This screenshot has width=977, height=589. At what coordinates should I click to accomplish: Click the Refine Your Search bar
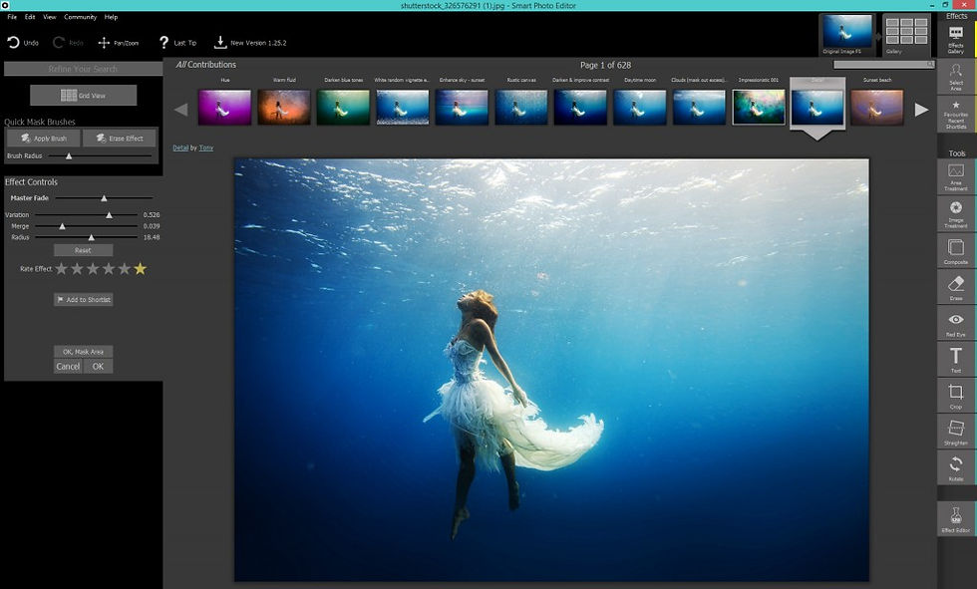click(x=83, y=69)
